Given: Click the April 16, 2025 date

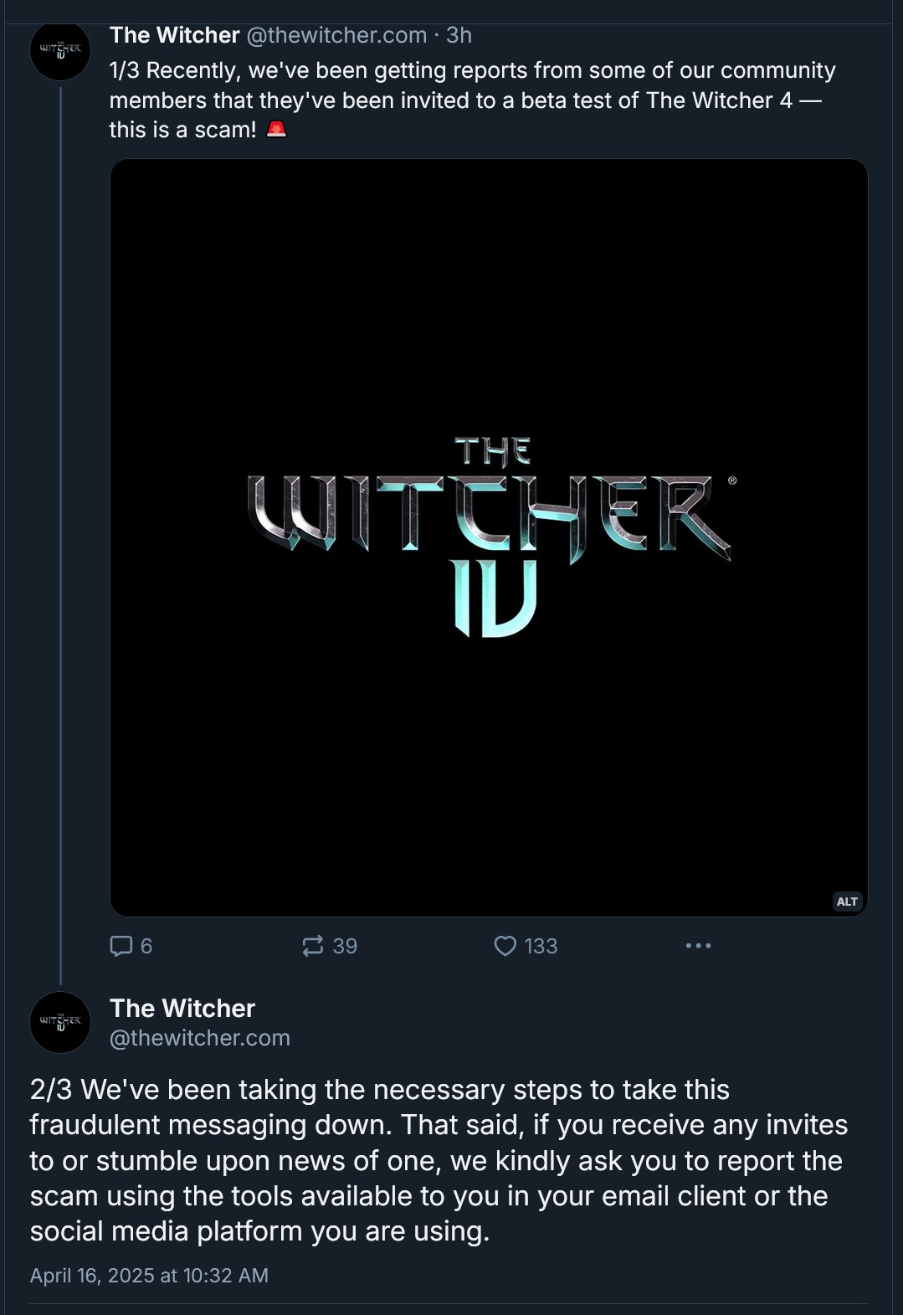Looking at the screenshot, I should click(149, 1276).
